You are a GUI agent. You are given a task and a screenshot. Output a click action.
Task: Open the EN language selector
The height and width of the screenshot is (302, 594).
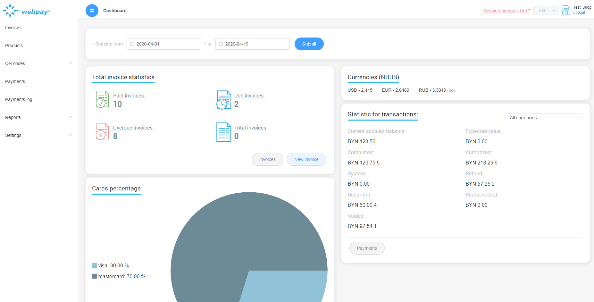(546, 11)
